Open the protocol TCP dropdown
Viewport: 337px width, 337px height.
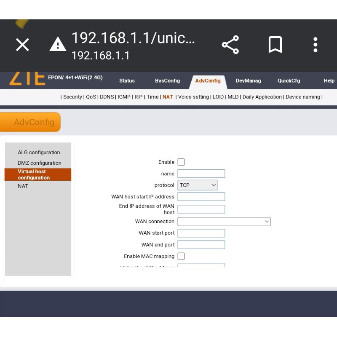[x=197, y=185]
